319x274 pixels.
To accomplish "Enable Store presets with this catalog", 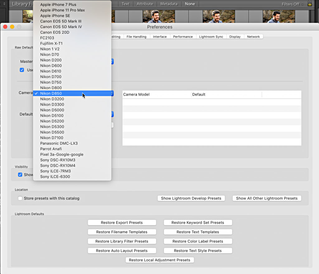I will coord(20,198).
